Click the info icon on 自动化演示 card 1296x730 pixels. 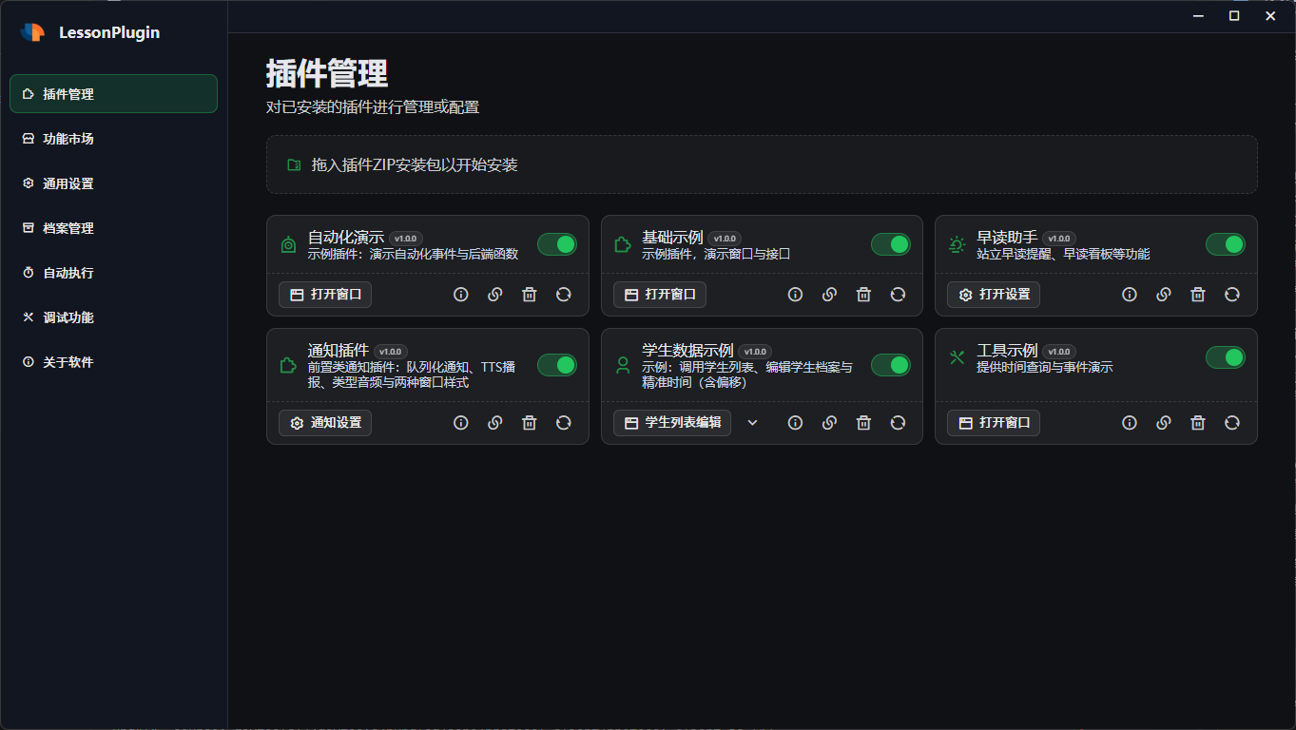tap(461, 295)
